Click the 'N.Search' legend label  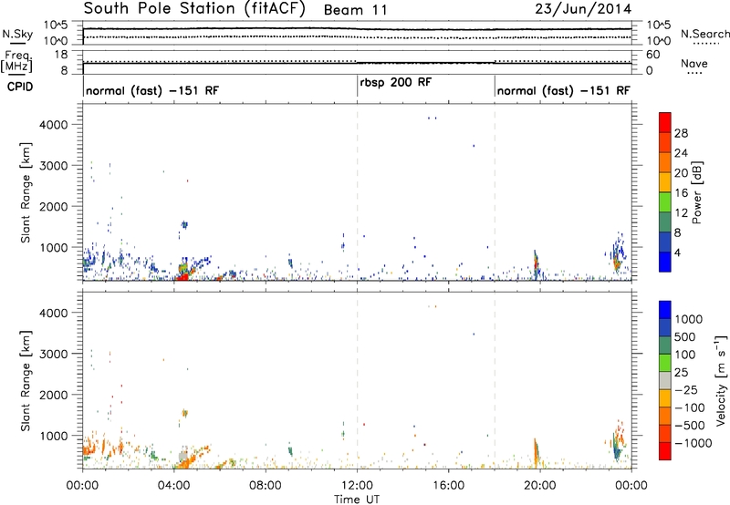tap(704, 34)
